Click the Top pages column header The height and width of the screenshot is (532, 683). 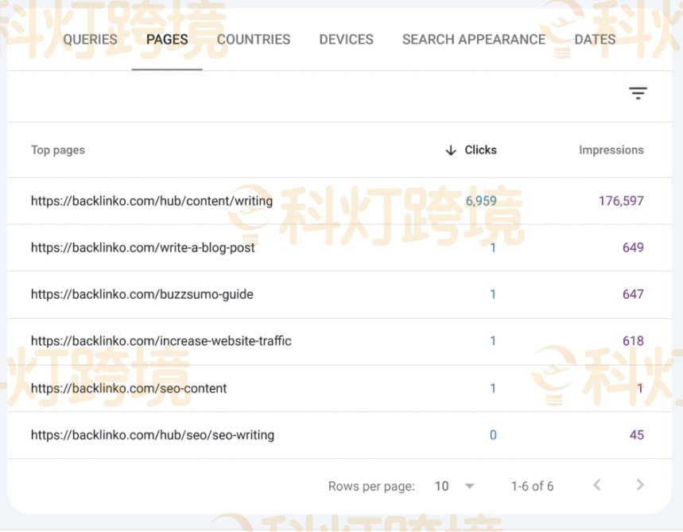coord(58,150)
